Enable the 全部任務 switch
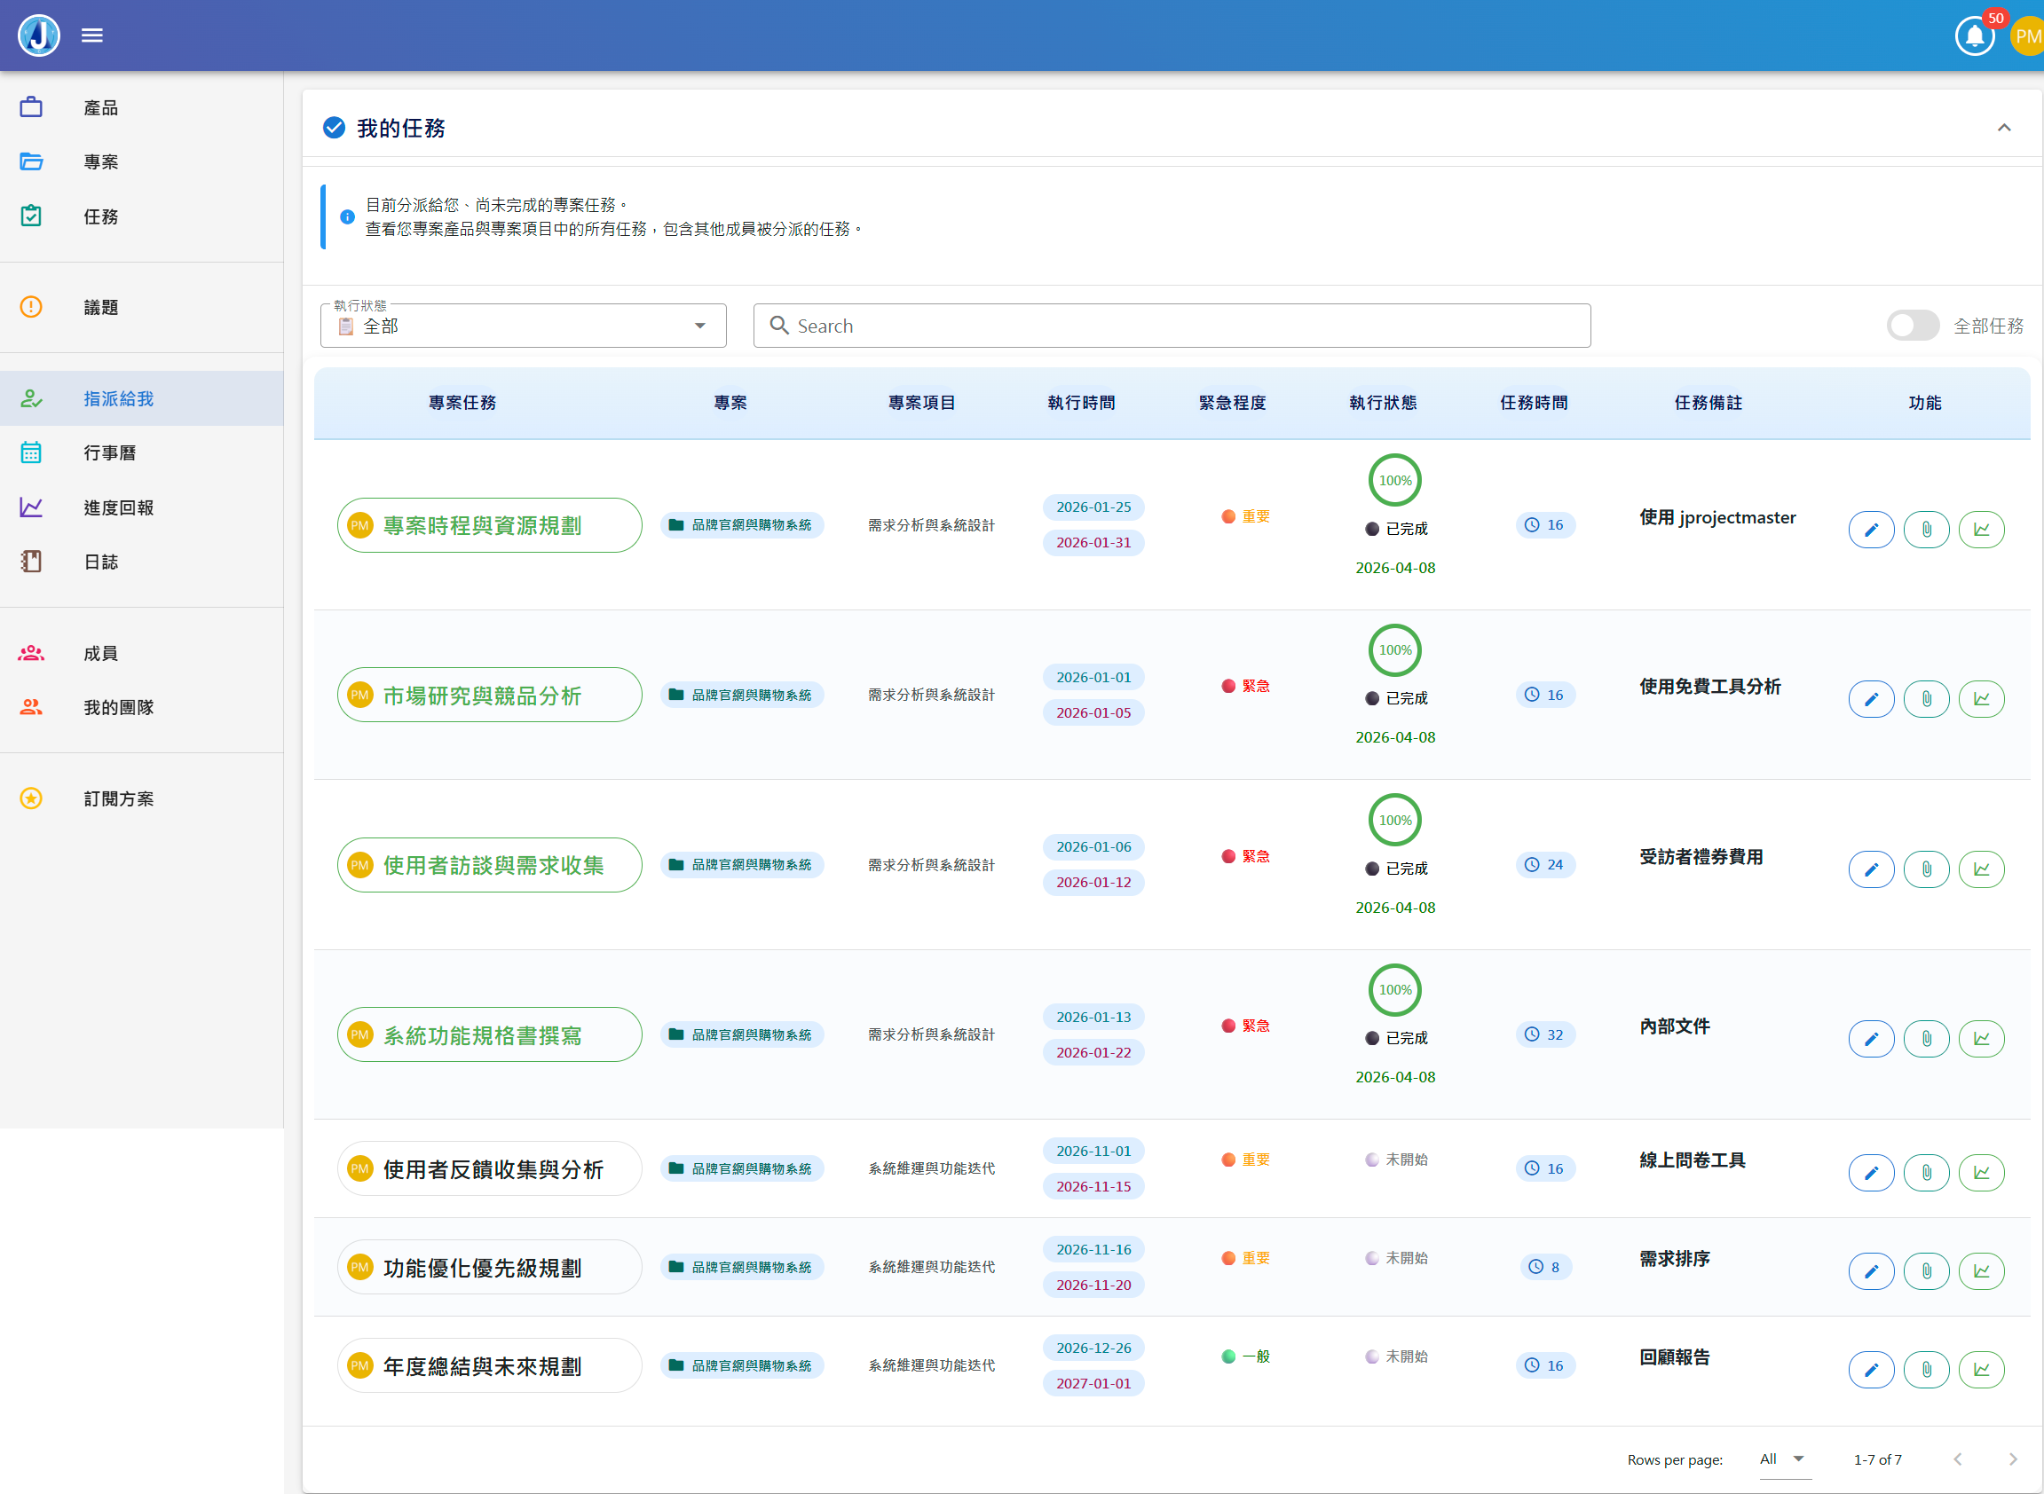Image resolution: width=2044 pixels, height=1494 pixels. coord(1913,326)
